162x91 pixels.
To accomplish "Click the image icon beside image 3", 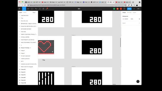I will (x=20, y=51).
